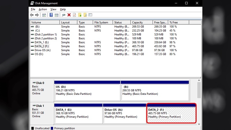Viewport: 231px width, 130px height.
Task: Click the disk pane scroll down arrow
Action: pos(199,124)
